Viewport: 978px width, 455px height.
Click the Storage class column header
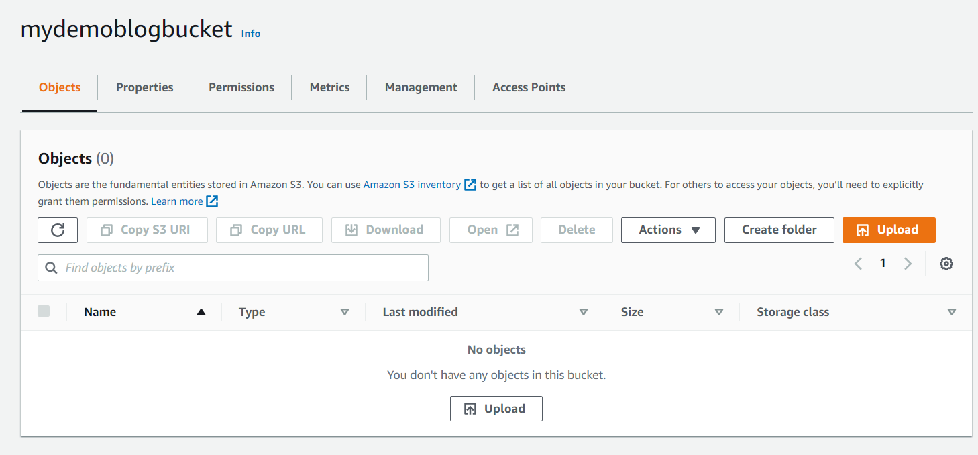coord(793,312)
